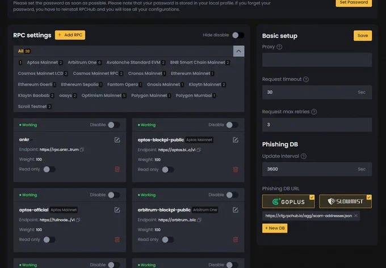The image size is (386, 268).
Task: Toggle Disable for aptos-blockpi-public
Action: click(232, 125)
